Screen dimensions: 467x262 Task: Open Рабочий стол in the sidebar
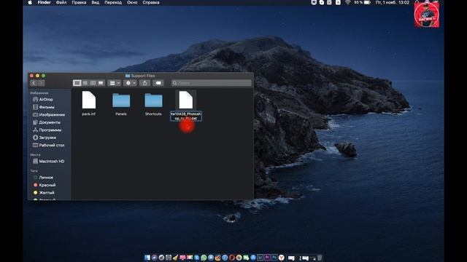point(52,146)
